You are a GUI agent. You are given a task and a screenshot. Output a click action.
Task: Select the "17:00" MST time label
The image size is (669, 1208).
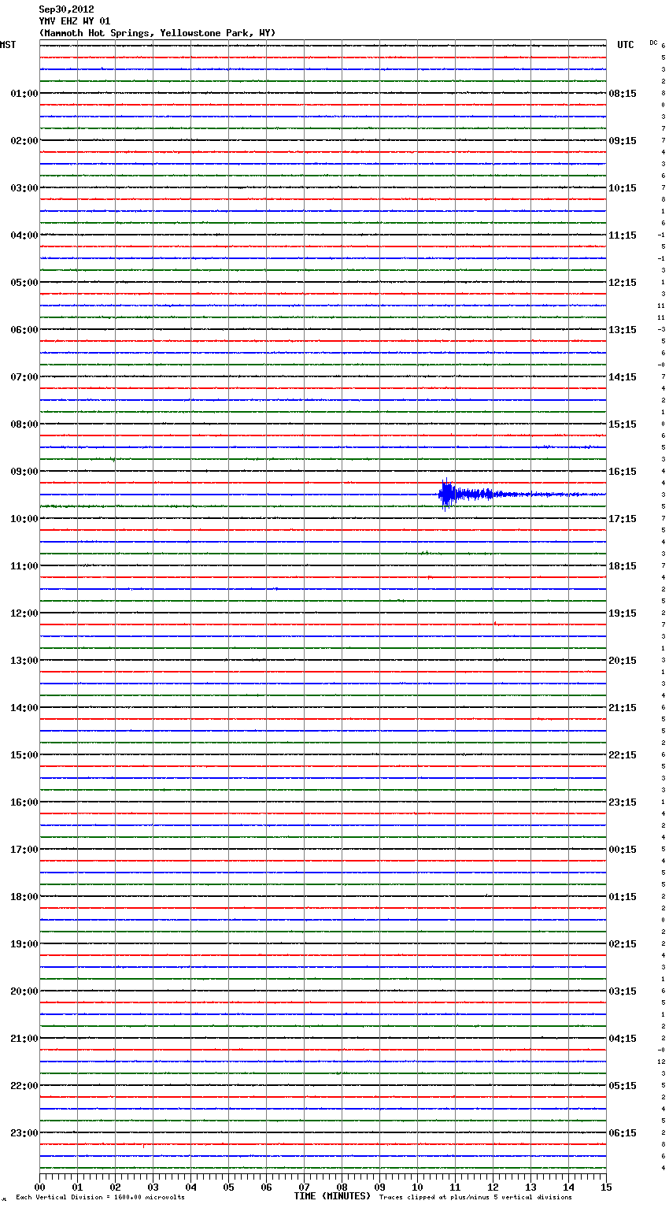(x=24, y=850)
